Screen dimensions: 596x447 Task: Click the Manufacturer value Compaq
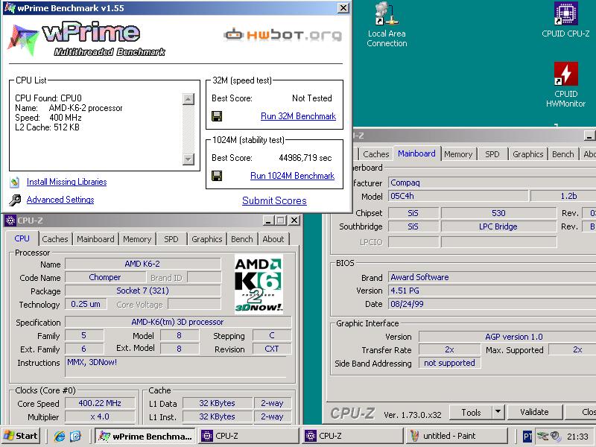(x=492, y=183)
